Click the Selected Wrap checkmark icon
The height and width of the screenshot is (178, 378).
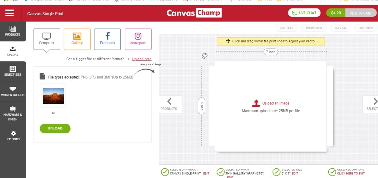(221, 172)
